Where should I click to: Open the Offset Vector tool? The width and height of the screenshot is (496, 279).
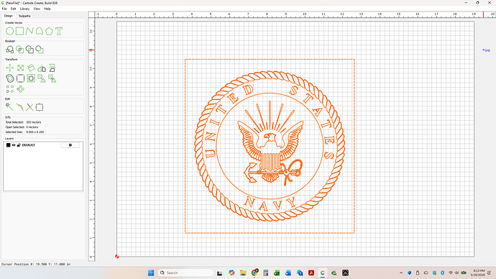tap(10, 78)
